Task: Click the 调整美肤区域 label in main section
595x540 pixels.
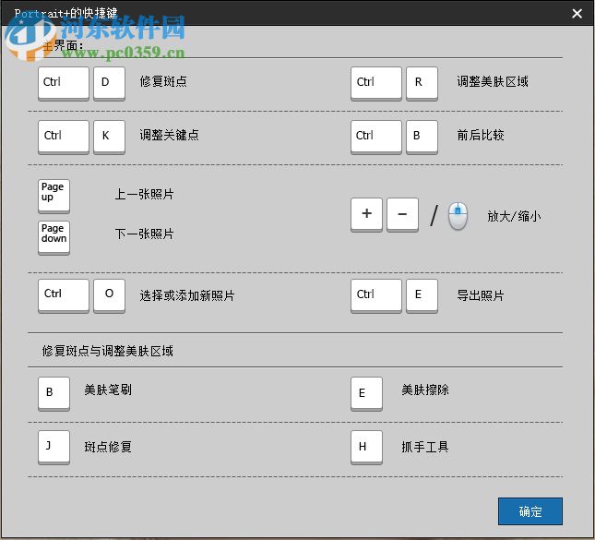Action: pyautogui.click(x=493, y=81)
